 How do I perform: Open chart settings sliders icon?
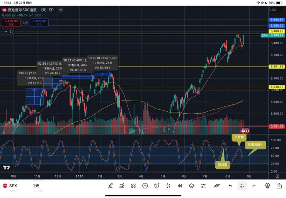click(x=203, y=186)
